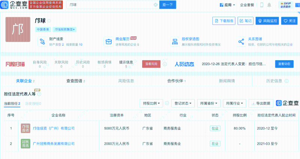
Task: Open the 股权穿透图 icon
Action: coord(174,42)
